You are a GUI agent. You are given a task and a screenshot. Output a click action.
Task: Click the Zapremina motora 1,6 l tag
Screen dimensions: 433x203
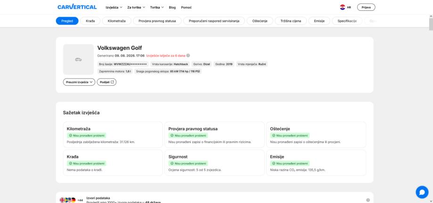click(x=115, y=71)
